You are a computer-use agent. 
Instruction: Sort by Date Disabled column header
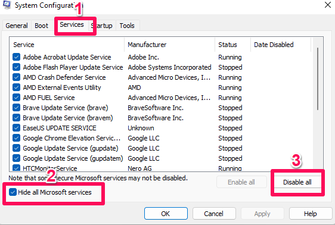(x=281, y=45)
